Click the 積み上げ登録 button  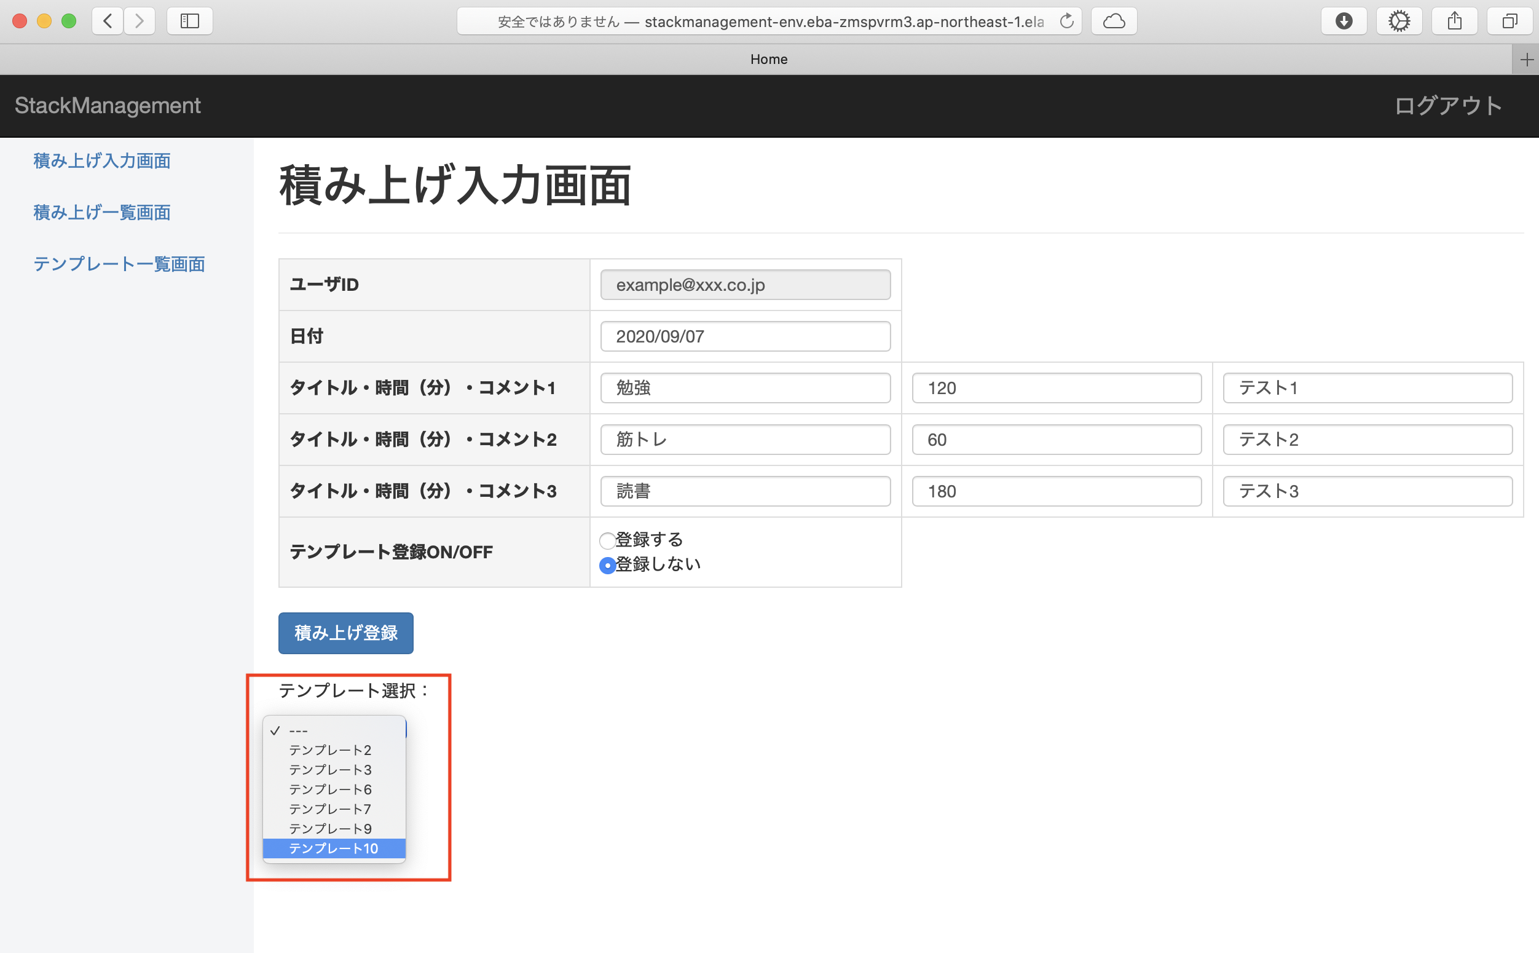click(345, 633)
